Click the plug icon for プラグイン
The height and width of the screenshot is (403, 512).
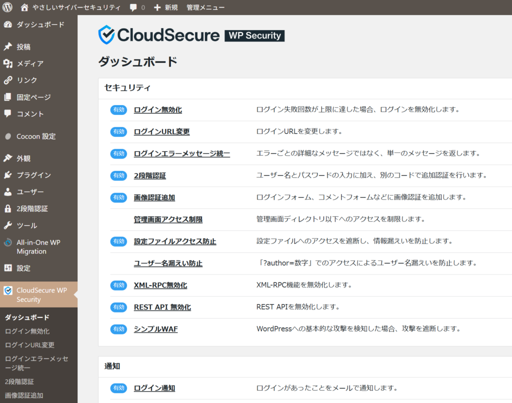7,175
